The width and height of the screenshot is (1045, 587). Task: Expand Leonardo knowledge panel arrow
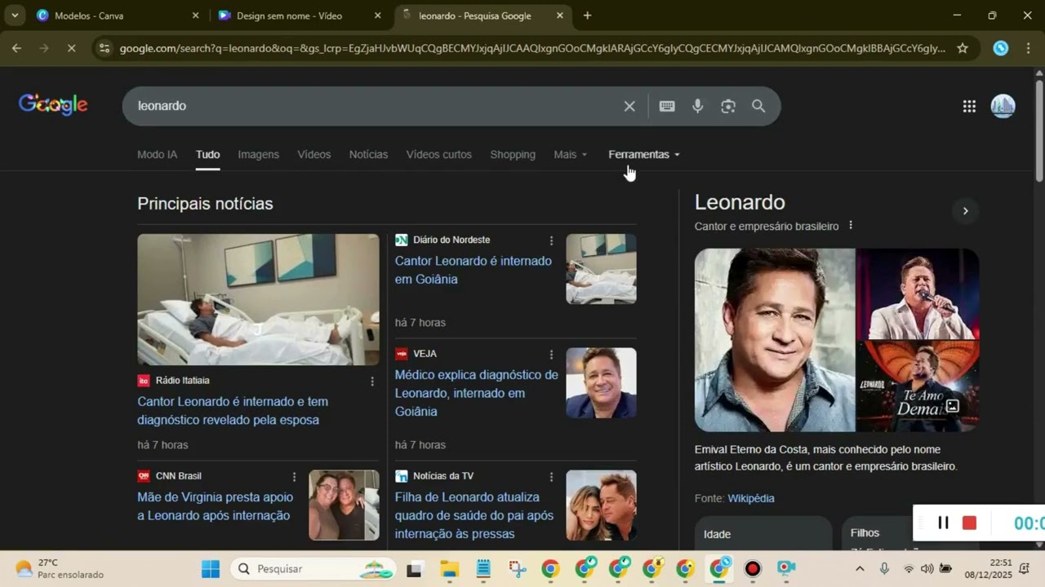pyautogui.click(x=965, y=211)
